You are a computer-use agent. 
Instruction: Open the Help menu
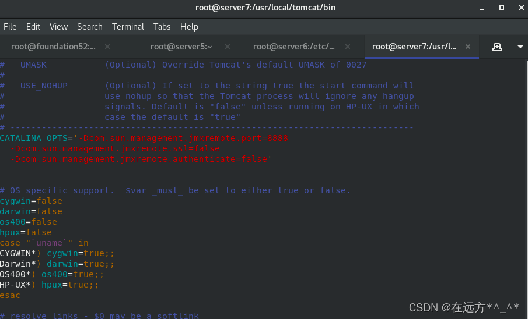coord(189,27)
